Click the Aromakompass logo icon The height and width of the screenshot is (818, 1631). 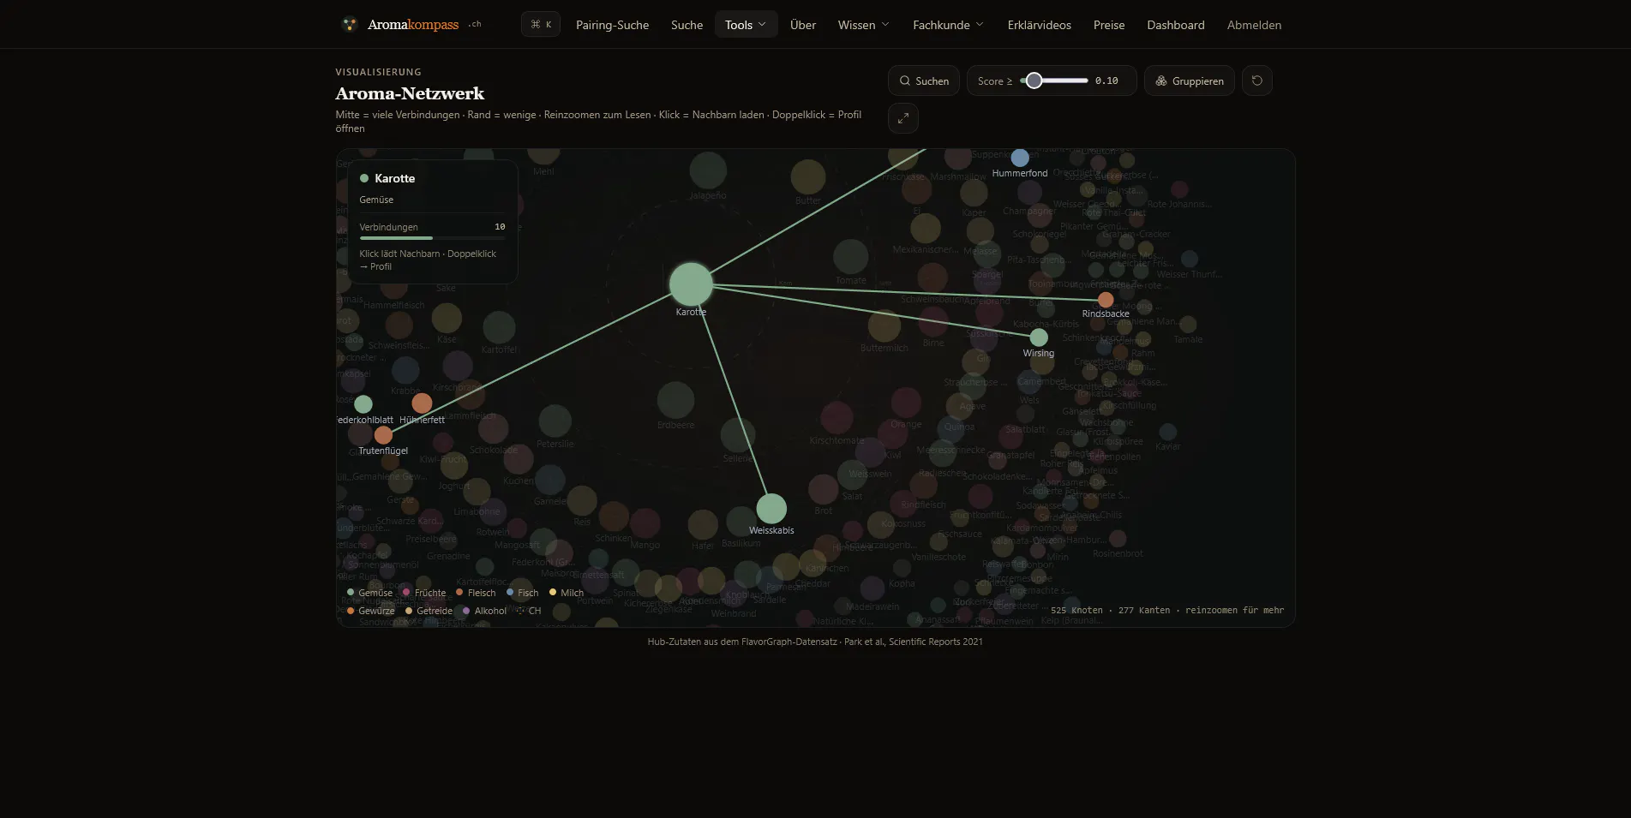(x=349, y=24)
